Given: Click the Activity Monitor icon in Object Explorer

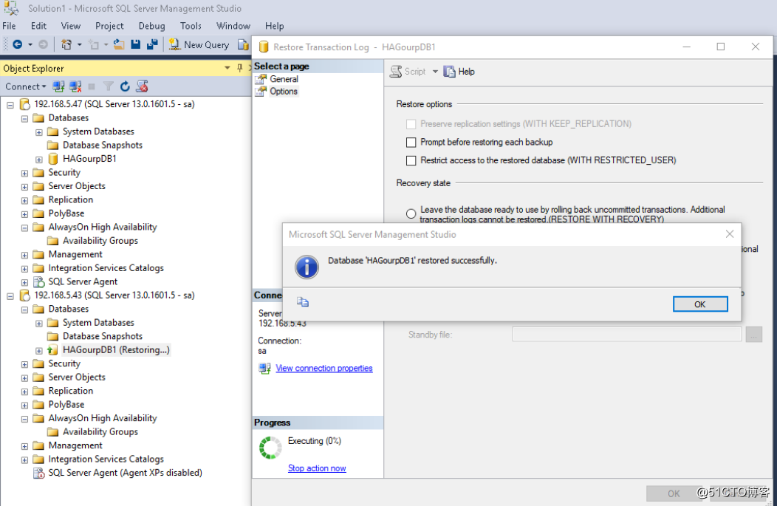Looking at the screenshot, I should point(143,86).
